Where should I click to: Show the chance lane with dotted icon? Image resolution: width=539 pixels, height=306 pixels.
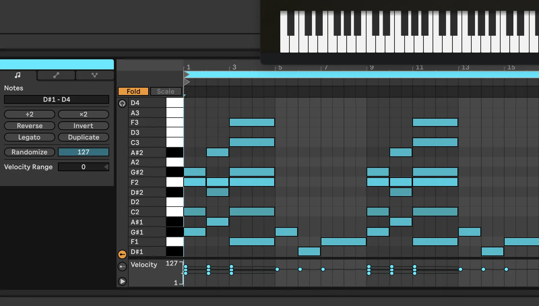tap(122, 267)
